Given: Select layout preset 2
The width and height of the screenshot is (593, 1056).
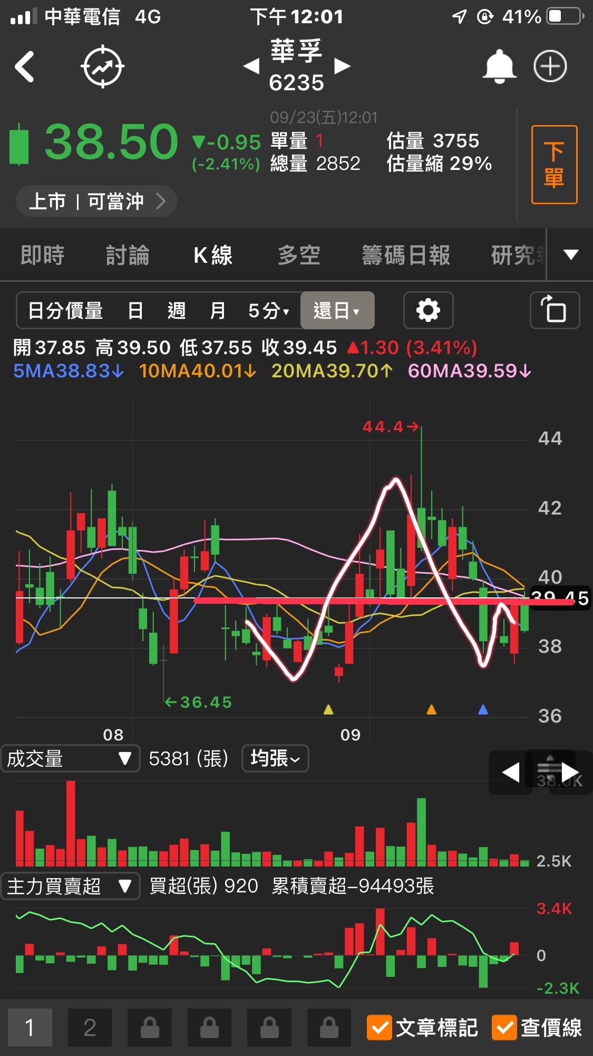Looking at the screenshot, I should tap(90, 1028).
